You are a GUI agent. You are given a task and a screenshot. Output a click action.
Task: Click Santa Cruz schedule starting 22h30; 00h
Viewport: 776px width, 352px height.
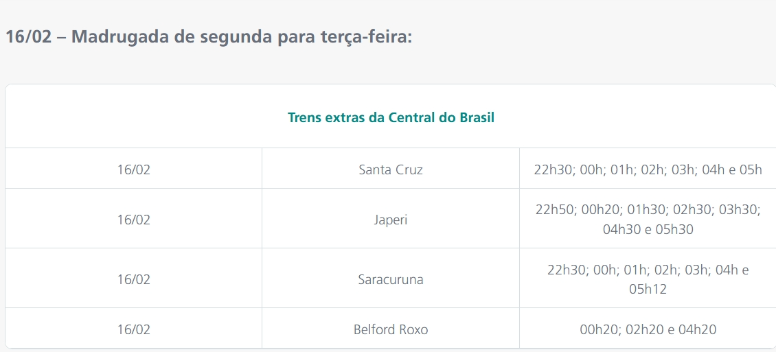[648, 169]
